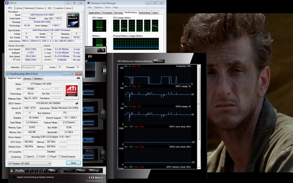Click the Afterburner 560 core clock value box

(x=88, y=109)
